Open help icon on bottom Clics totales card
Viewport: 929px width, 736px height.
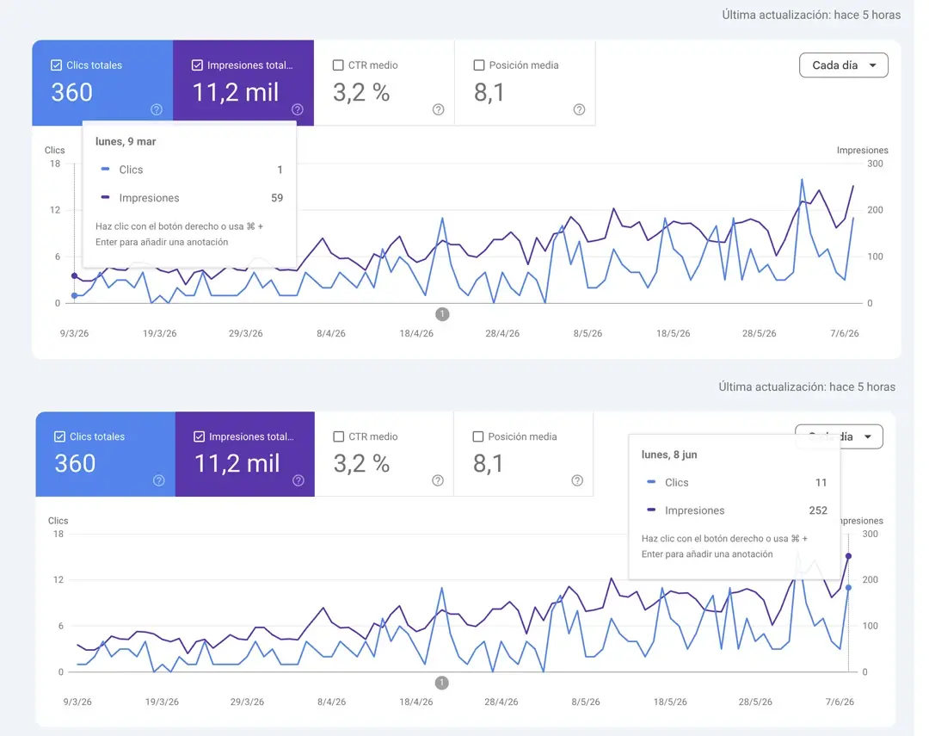point(159,480)
